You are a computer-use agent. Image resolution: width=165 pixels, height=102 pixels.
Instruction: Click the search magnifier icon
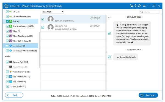click(x=142, y=12)
